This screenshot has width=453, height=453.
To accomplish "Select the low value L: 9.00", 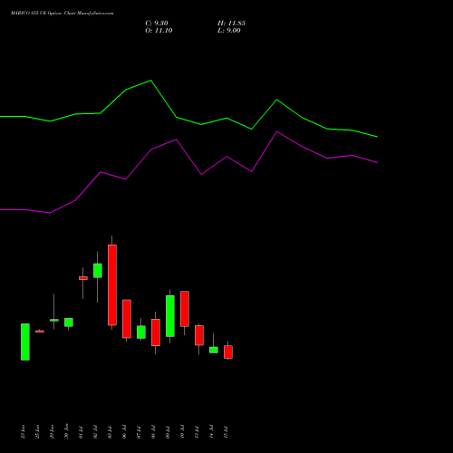I will coord(229,31).
